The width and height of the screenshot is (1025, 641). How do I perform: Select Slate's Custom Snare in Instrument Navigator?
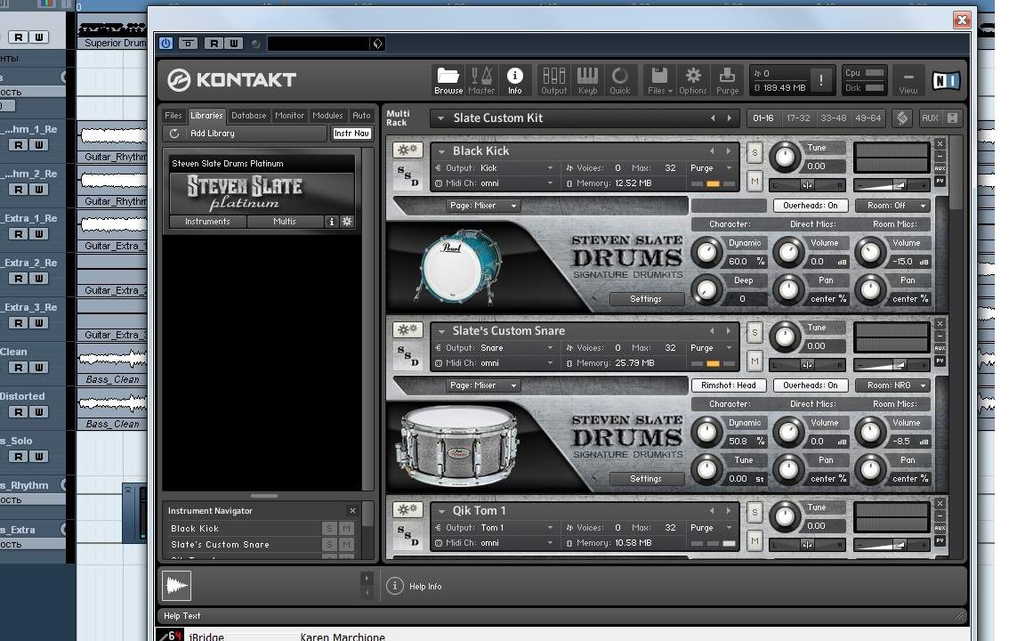pos(220,545)
